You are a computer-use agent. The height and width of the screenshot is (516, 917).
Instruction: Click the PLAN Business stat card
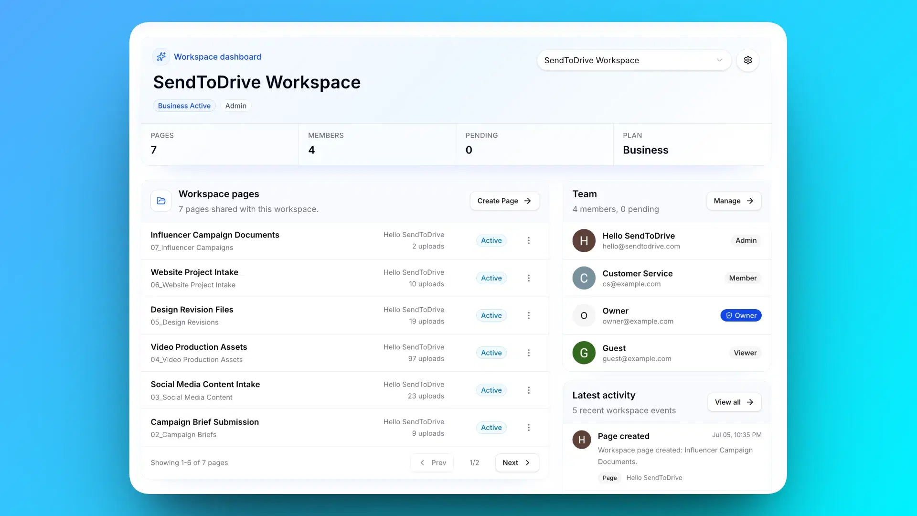692,144
